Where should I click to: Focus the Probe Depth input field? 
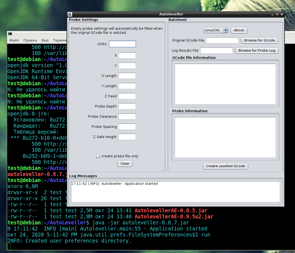(x=127, y=106)
